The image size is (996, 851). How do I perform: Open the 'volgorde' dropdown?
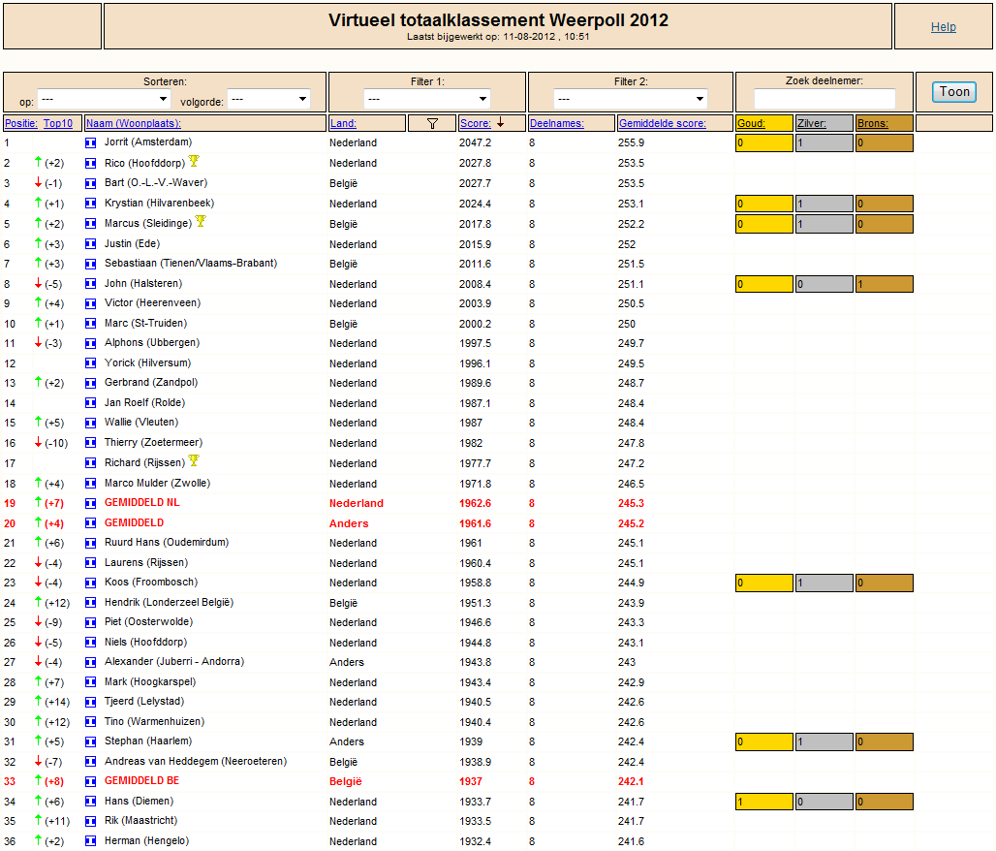tap(269, 99)
